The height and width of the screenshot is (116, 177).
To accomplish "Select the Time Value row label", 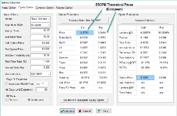I will click(x=125, y=93).
